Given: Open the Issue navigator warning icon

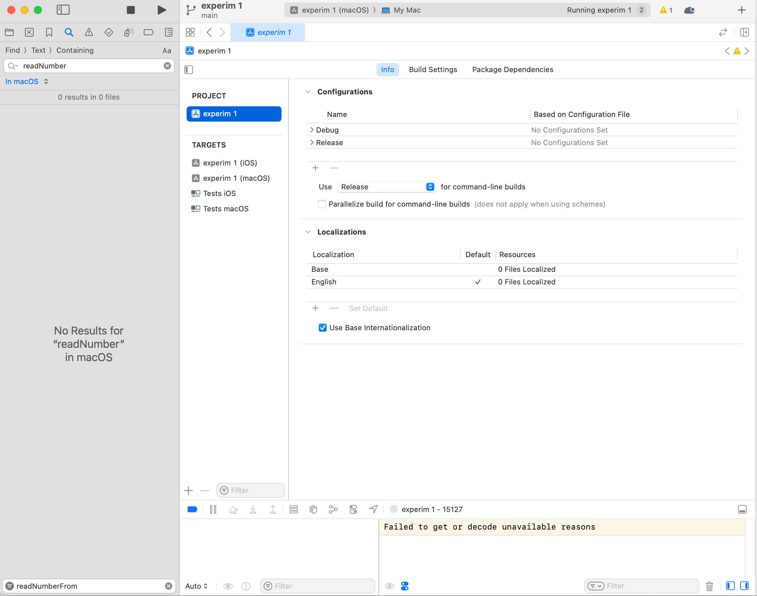Looking at the screenshot, I should pos(89,33).
